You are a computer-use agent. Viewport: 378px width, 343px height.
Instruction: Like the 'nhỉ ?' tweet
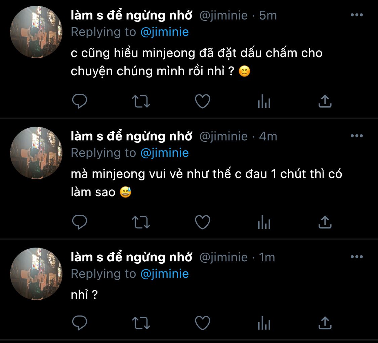pyautogui.click(x=203, y=323)
